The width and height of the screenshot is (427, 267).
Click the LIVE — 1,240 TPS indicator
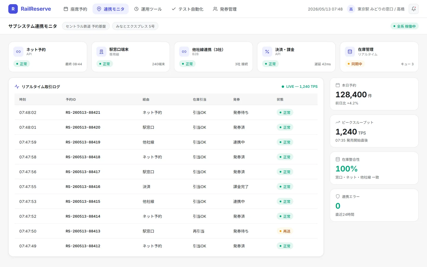click(x=299, y=87)
